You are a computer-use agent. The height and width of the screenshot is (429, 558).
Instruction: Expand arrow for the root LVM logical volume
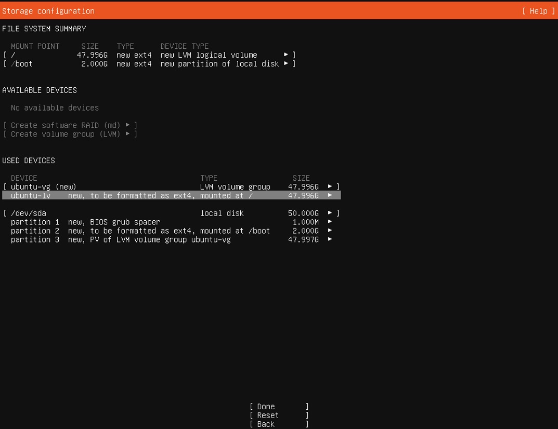(x=286, y=55)
